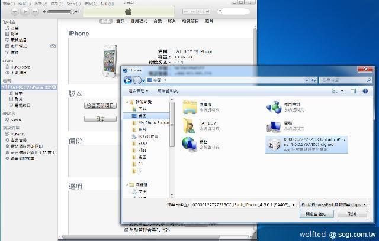Switch iTunes to list view button
The height and width of the screenshot is (241, 379).
coord(186,12)
